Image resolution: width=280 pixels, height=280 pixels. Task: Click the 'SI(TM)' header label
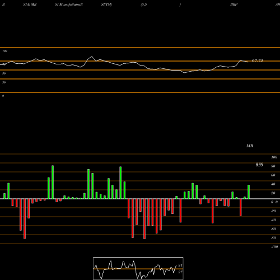106,4
